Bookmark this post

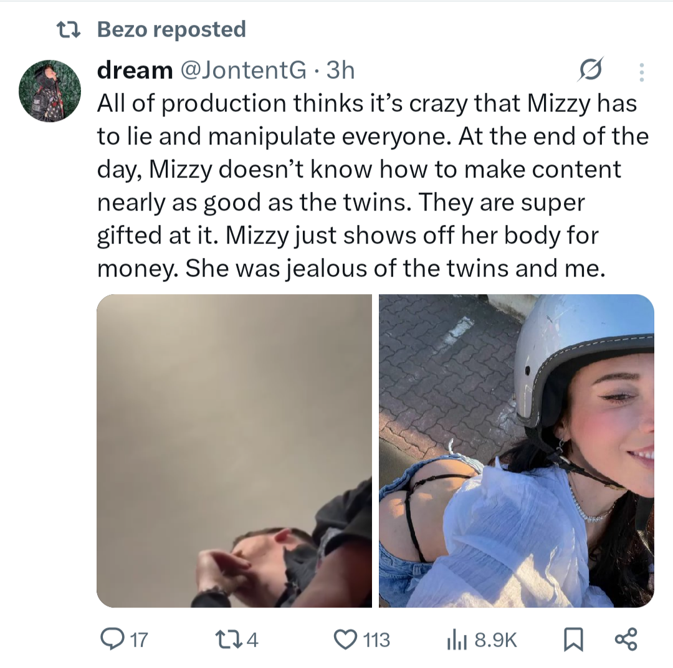573,639
